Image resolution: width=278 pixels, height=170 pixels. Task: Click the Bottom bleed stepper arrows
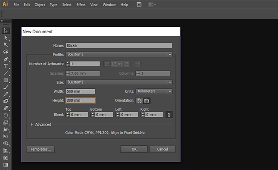click(x=93, y=115)
